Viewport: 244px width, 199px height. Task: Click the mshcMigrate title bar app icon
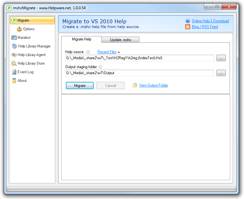9,8
